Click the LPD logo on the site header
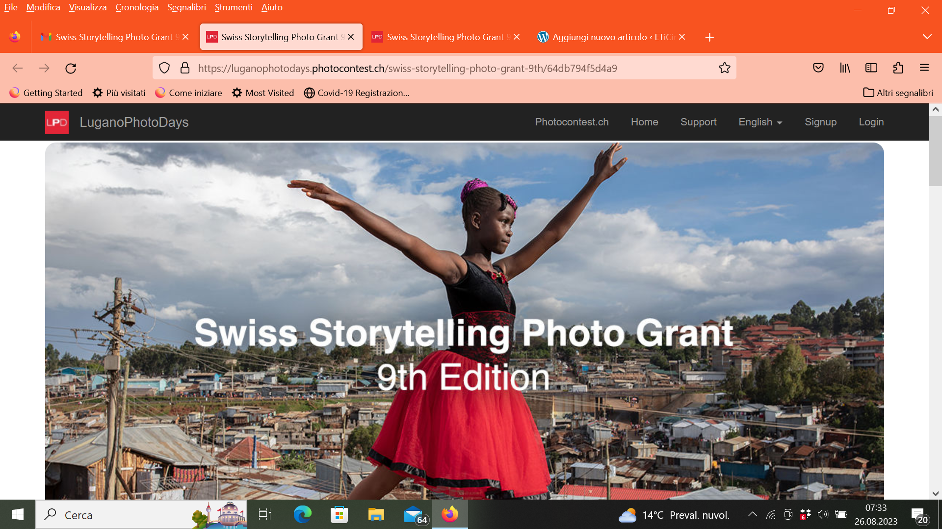Viewport: 942px width, 529px height. tap(57, 122)
